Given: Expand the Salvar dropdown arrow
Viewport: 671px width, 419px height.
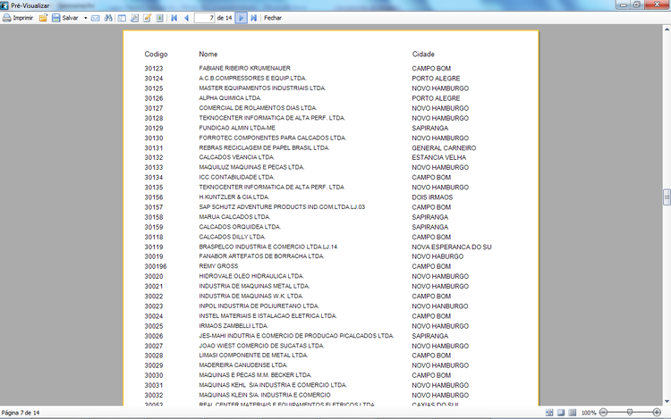Looking at the screenshot, I should pyautogui.click(x=86, y=18).
